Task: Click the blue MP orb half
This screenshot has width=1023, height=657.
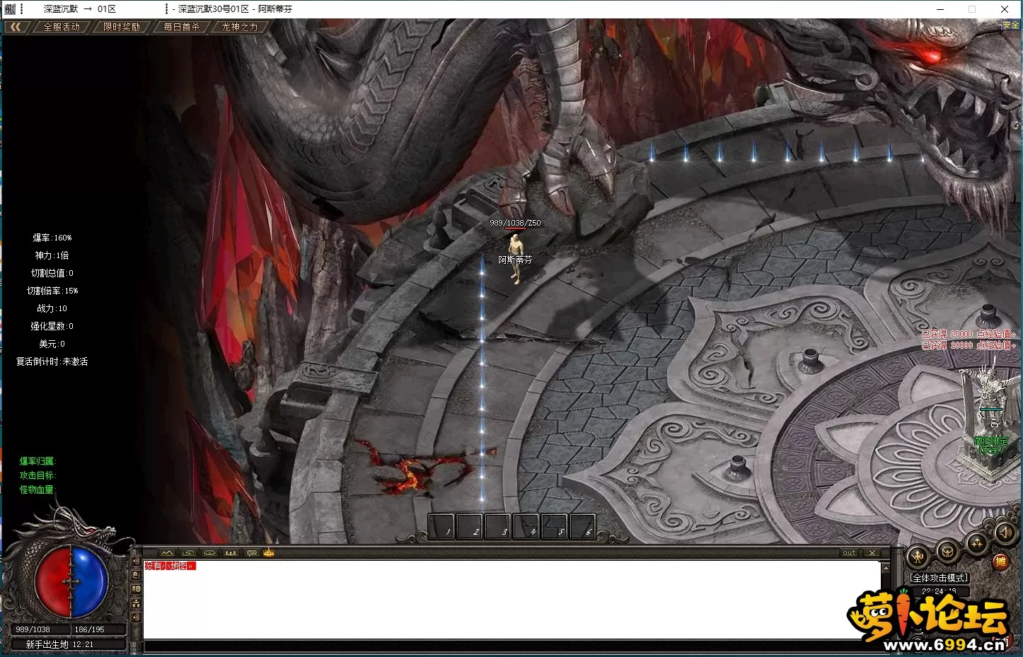Action: (88, 582)
